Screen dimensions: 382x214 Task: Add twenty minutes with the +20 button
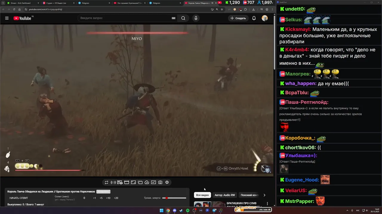[x=116, y=198]
